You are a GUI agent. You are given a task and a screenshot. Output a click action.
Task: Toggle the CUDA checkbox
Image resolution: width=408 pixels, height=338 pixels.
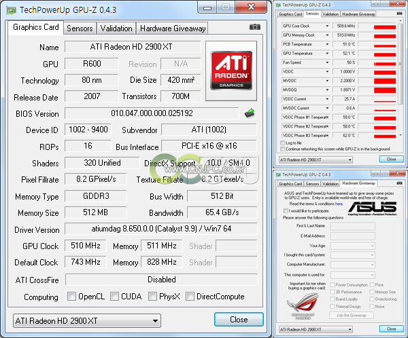(x=114, y=296)
